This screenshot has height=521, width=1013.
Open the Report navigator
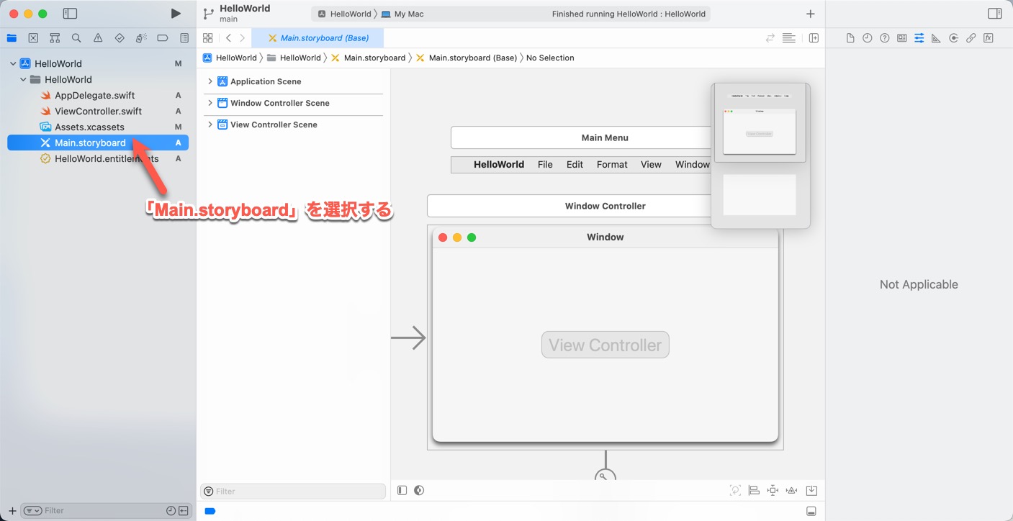point(184,38)
